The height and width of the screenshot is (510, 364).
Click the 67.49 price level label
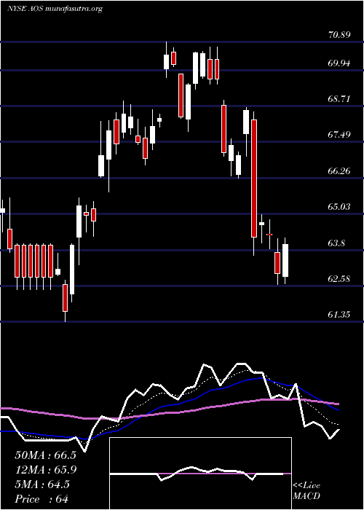(339, 134)
